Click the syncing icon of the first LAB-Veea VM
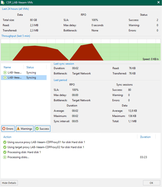Image resolution: width=162 pixels, height=187 pixels. [5, 72]
